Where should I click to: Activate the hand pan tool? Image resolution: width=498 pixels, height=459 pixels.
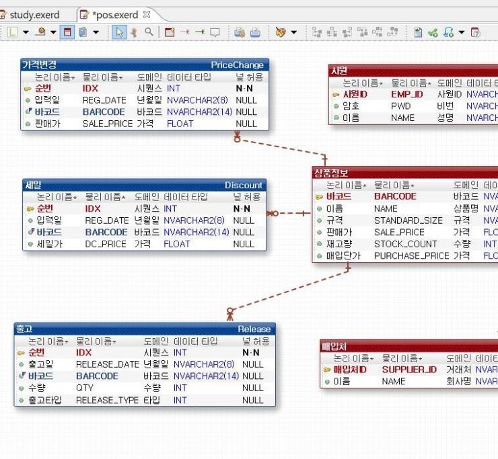134,32
